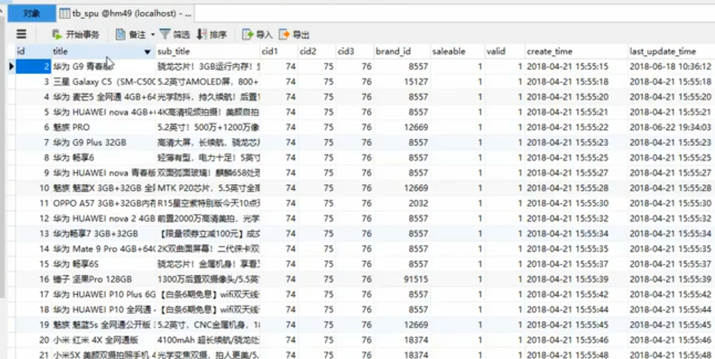
Task: Click the cid2 column header
Action: (316, 51)
